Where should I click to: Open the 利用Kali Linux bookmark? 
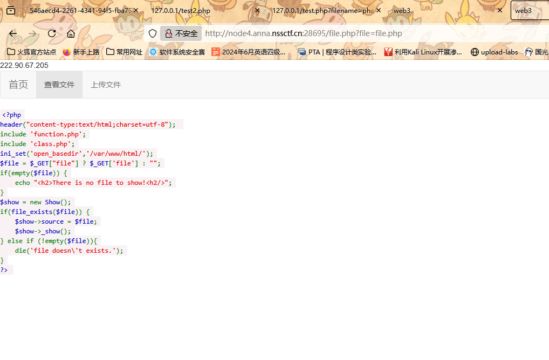(x=423, y=52)
